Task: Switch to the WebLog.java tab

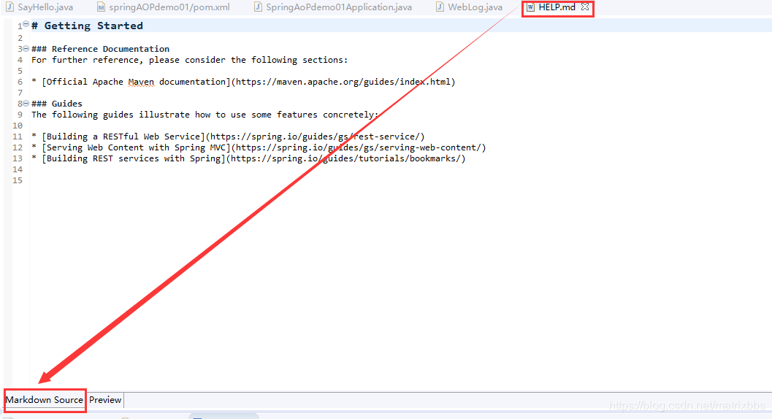Action: (470, 7)
